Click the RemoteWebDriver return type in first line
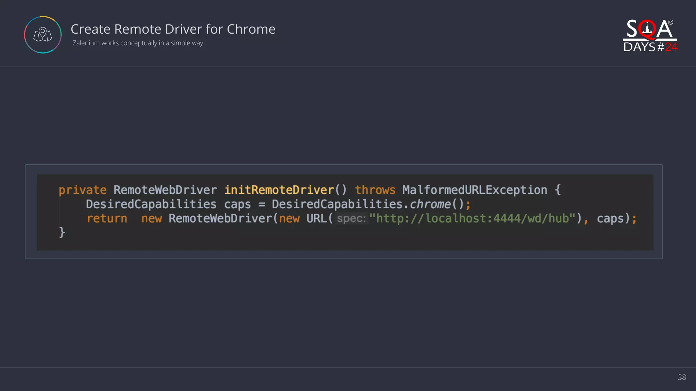 (x=165, y=190)
